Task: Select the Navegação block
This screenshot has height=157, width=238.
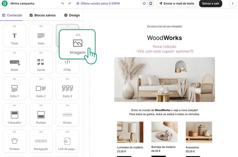Action: tap(41, 141)
